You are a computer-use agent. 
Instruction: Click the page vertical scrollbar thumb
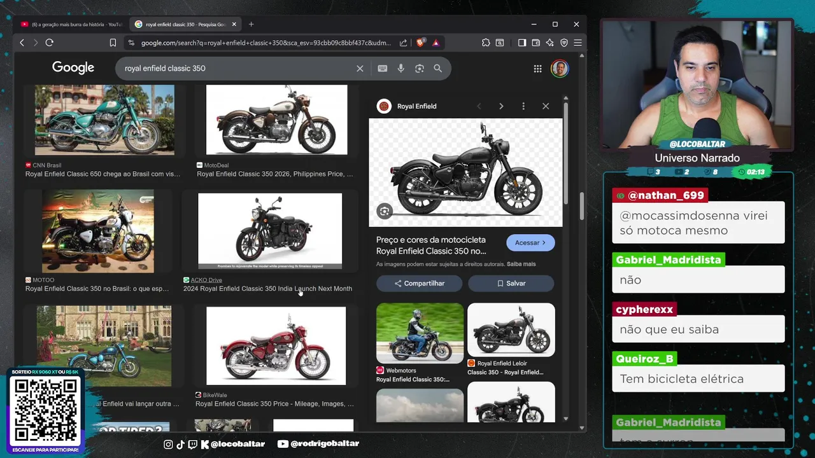(581, 206)
